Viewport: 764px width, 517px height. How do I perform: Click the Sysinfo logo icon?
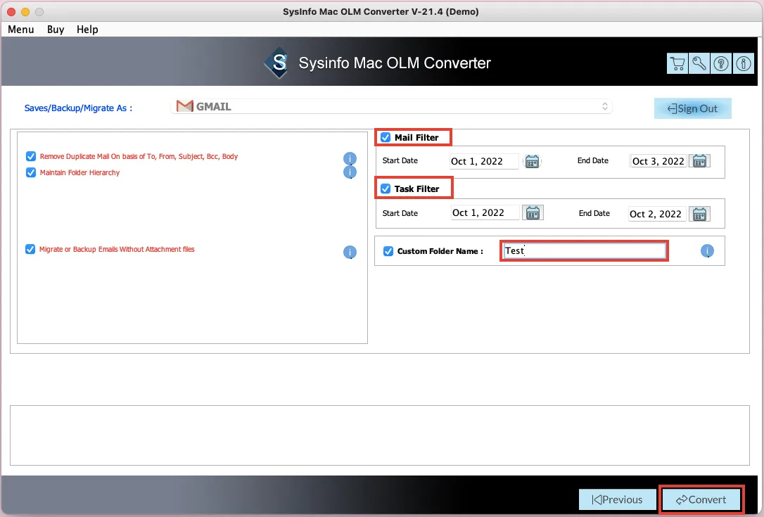[278, 63]
